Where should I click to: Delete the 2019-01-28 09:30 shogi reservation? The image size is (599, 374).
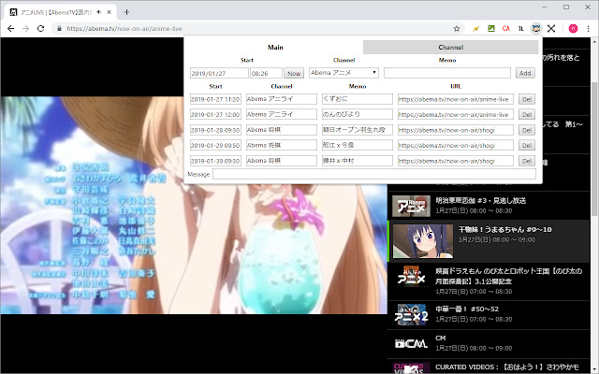point(527,130)
